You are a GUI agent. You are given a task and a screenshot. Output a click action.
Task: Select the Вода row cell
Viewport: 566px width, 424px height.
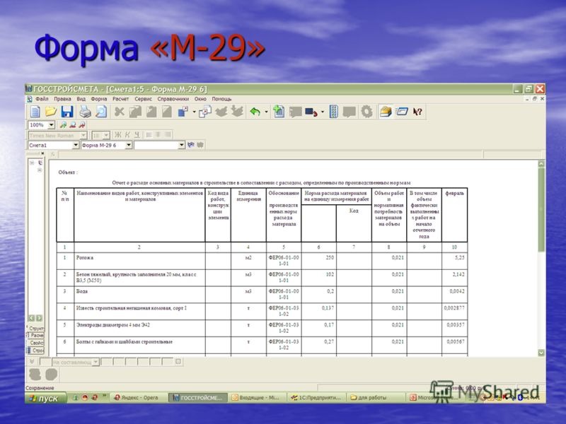pos(139,294)
